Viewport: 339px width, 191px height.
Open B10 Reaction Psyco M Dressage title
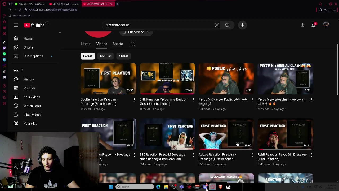[x=162, y=157]
